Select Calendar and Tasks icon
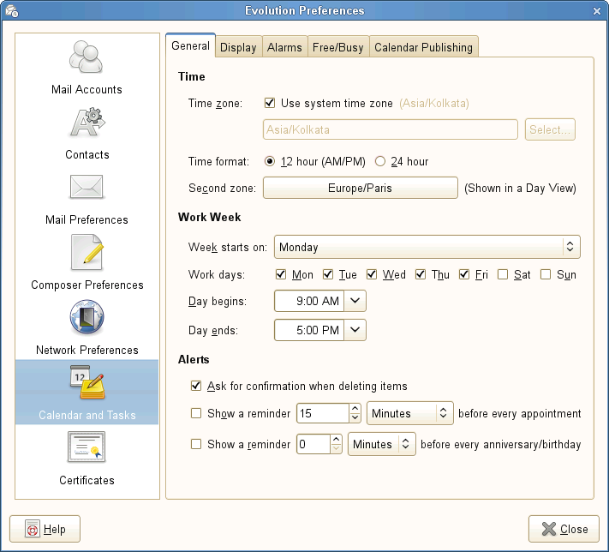This screenshot has width=609, height=552. 87,382
